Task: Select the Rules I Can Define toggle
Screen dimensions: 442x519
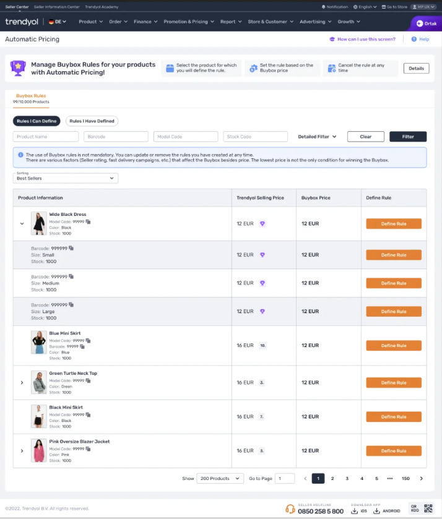Action: pos(37,121)
